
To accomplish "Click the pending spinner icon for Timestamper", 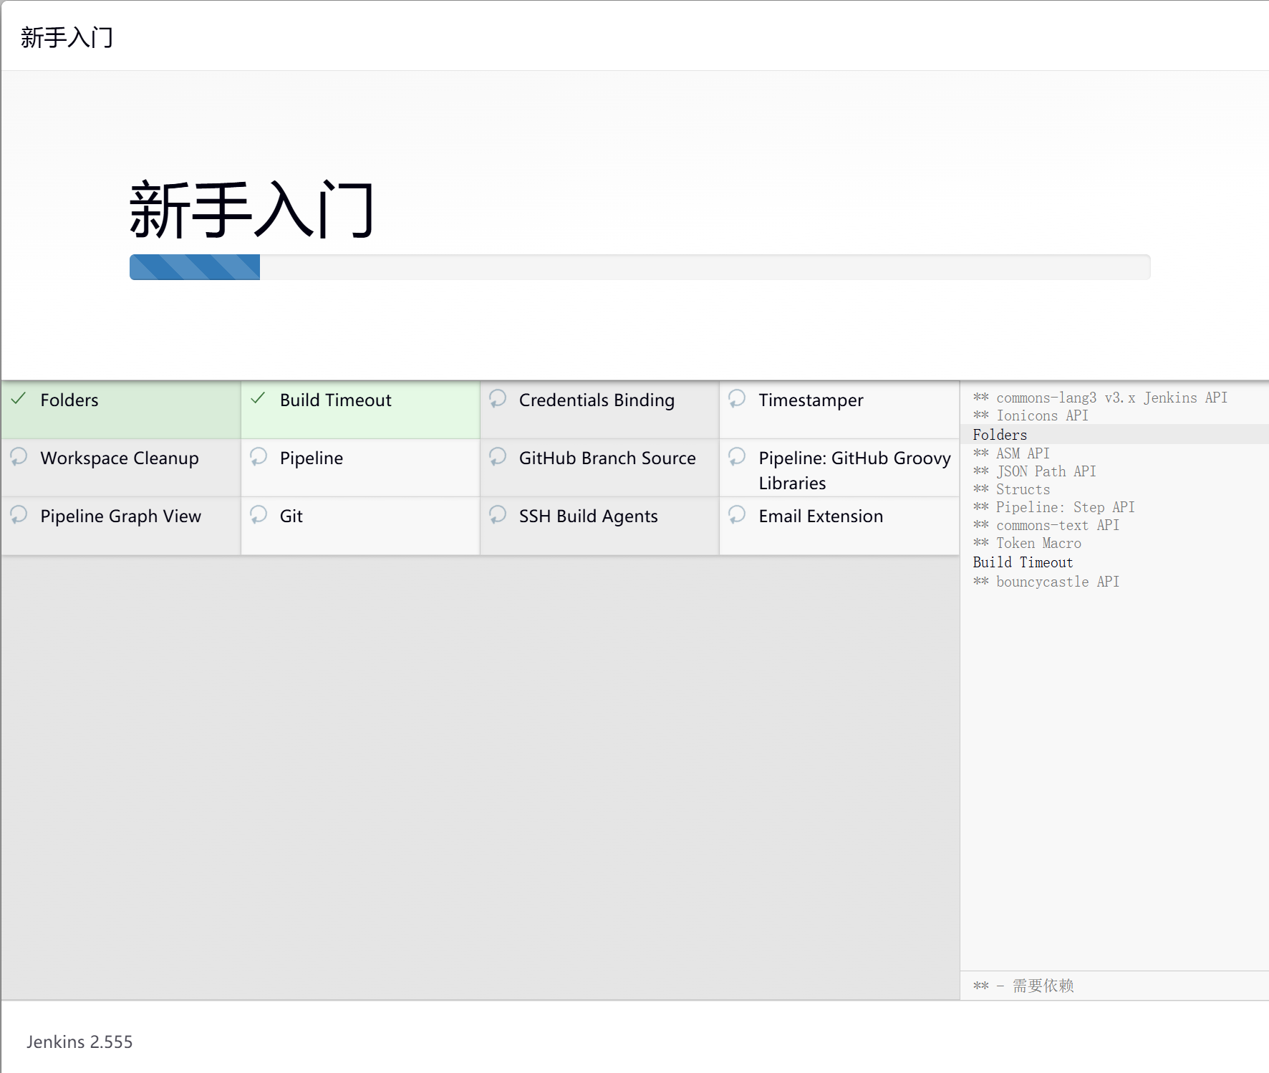I will click(737, 398).
